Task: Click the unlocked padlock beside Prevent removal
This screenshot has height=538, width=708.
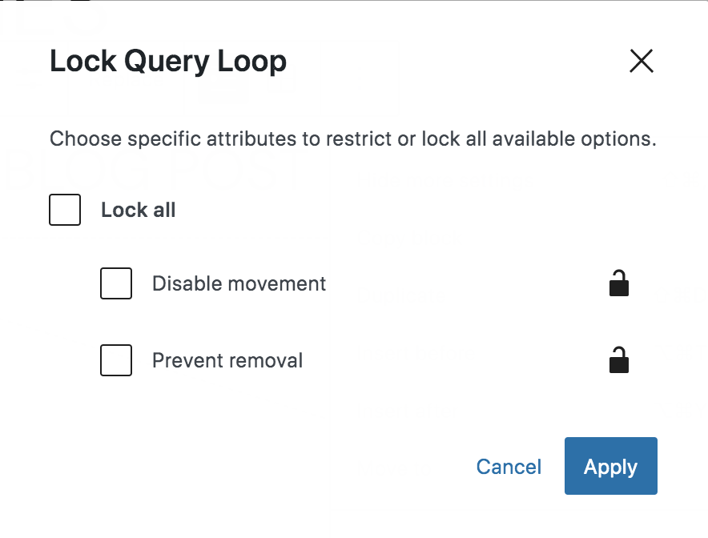Action: pyautogui.click(x=618, y=360)
